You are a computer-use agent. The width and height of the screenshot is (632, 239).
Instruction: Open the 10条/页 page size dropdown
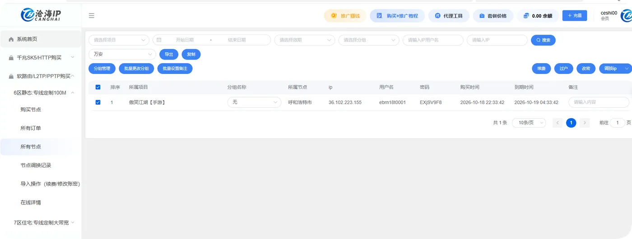pos(529,123)
